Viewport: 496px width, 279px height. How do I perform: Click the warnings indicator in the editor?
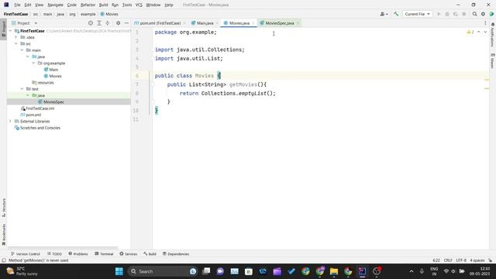coord(470,32)
